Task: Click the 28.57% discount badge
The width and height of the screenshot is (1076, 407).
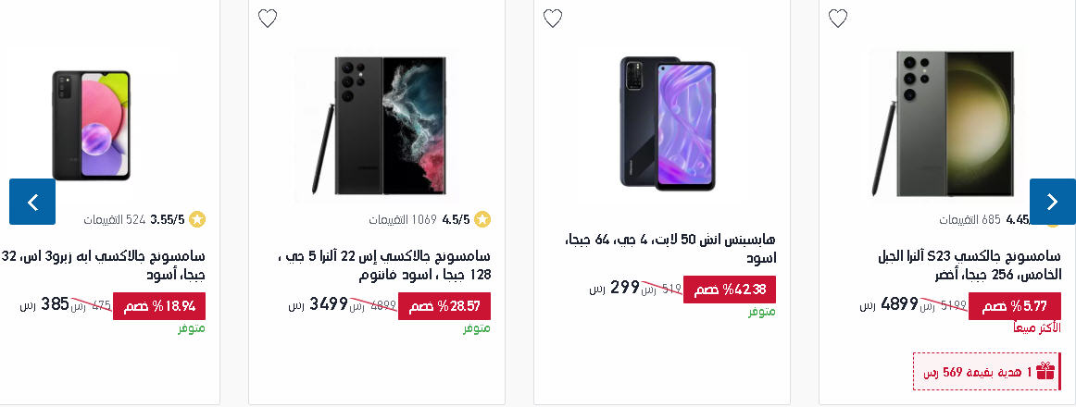Action: pos(444,306)
